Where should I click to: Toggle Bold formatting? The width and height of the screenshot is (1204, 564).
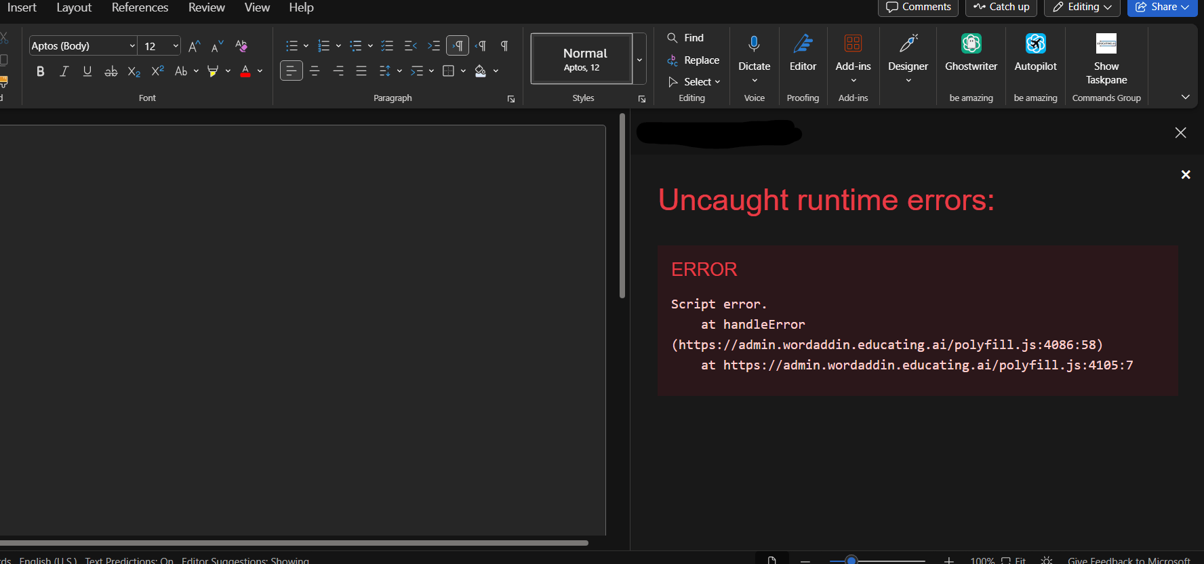[x=41, y=71]
